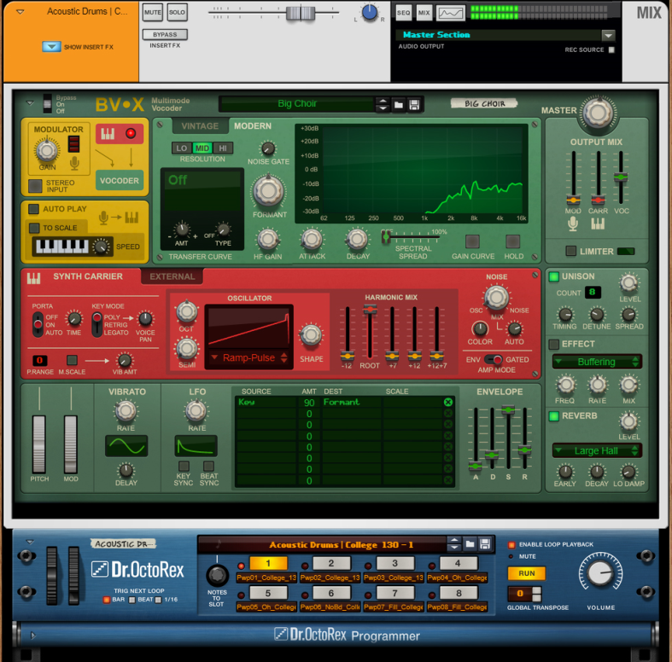The width and height of the screenshot is (672, 662).
Task: Expand the SHOW INSERT FX arrow
Action: tap(51, 46)
